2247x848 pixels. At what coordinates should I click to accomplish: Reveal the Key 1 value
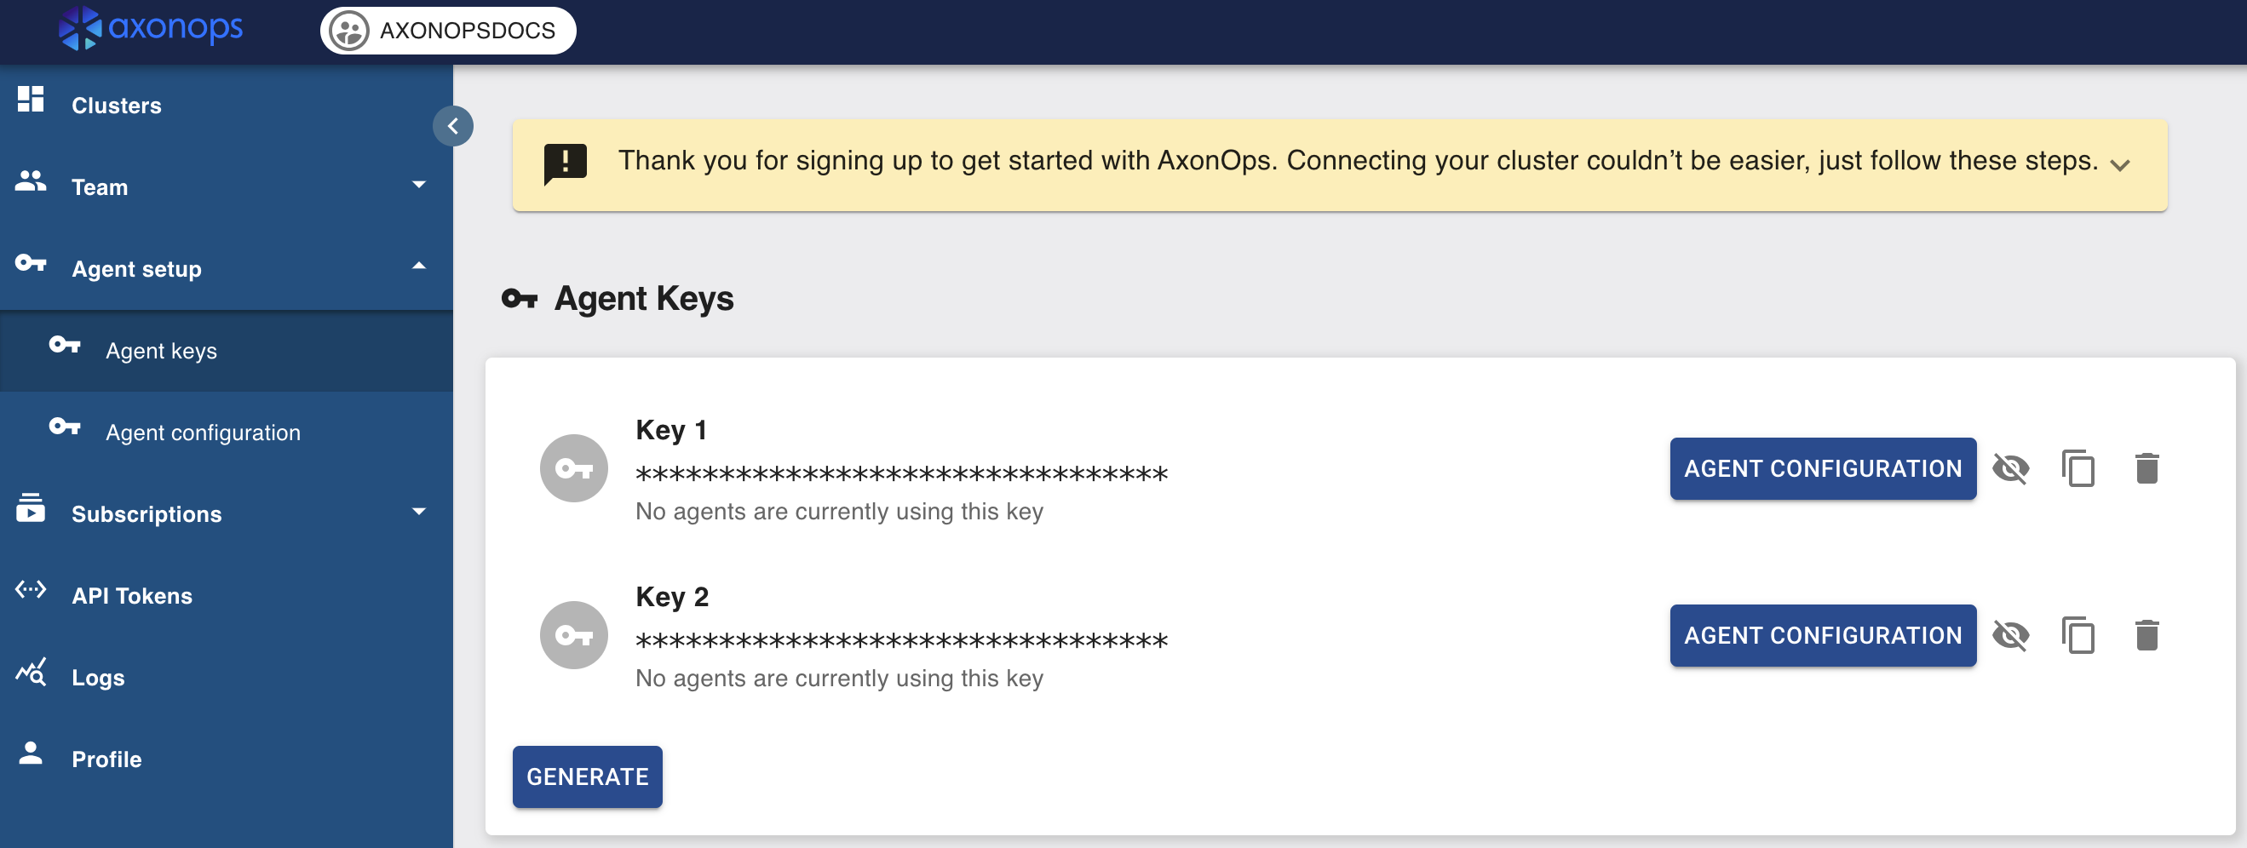pos(2014,468)
